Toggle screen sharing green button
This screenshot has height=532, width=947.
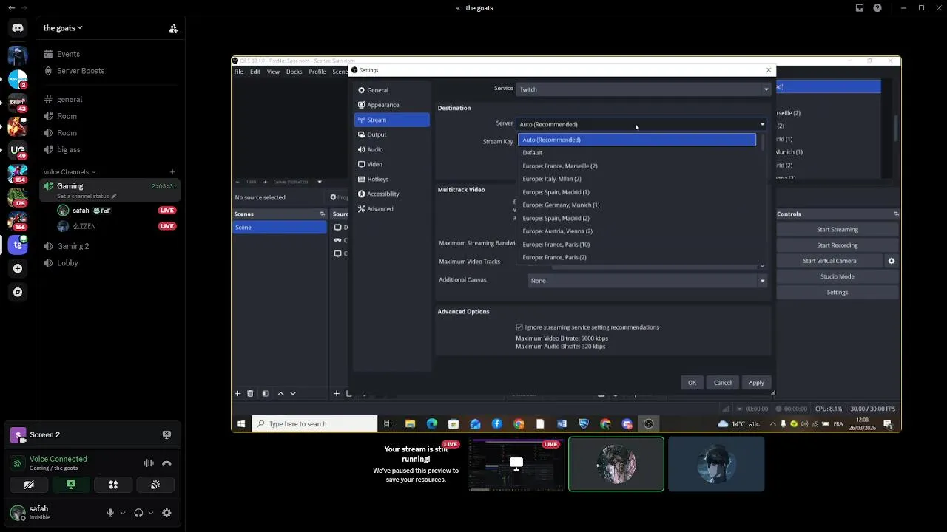click(x=71, y=485)
